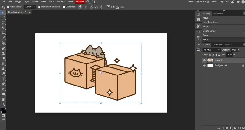Select the Brush tool
245x130 pixels.
[3, 48]
